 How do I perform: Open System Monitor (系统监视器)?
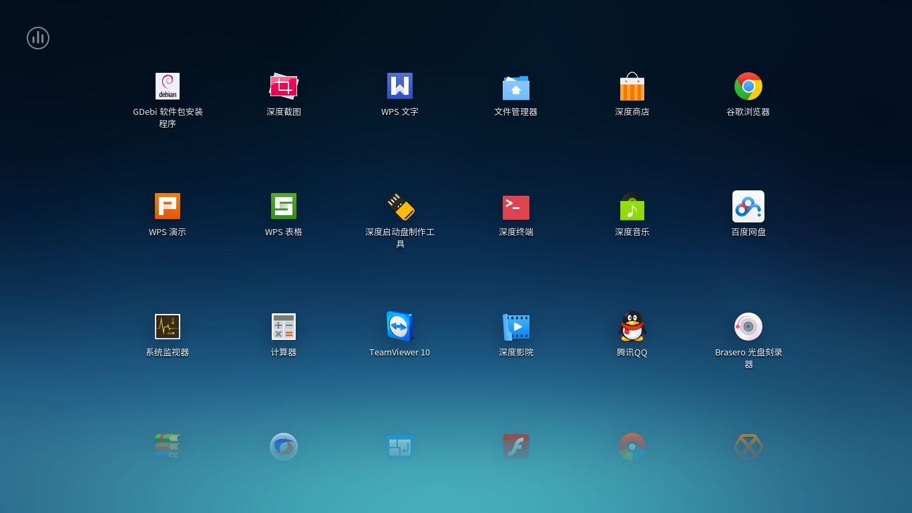tap(168, 327)
